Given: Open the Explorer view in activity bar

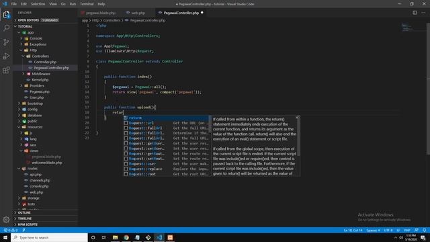Looking at the screenshot, I should coord(6,14).
